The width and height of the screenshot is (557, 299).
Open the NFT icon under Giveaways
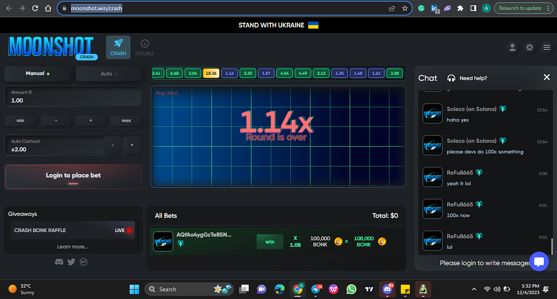[84, 262]
